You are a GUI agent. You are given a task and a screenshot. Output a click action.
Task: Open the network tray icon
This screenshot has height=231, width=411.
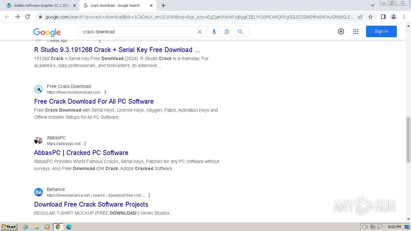372,227
